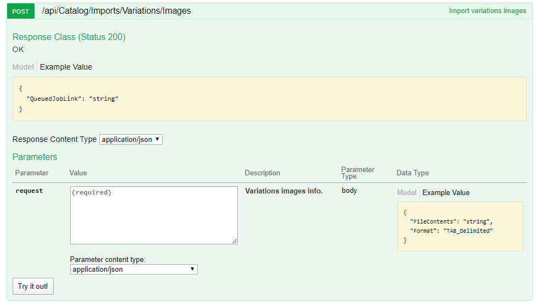The image size is (536, 303).
Task: Click the Import variations images link
Action: point(487,11)
